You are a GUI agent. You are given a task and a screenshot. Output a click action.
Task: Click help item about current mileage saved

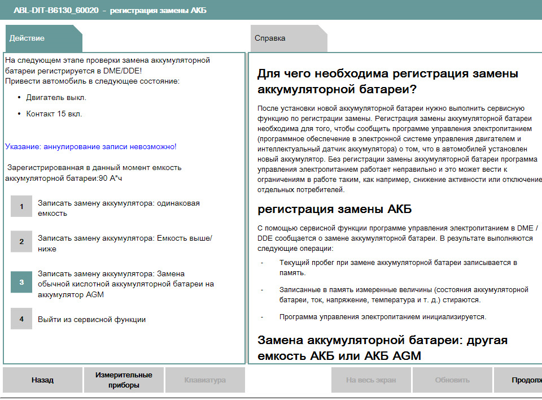click(x=398, y=267)
